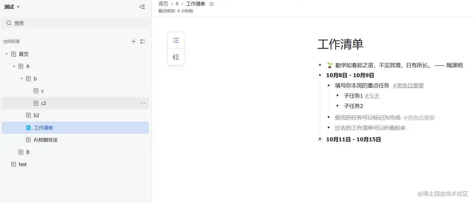
Task: Click the search magnifier icon
Action: tap(9, 23)
